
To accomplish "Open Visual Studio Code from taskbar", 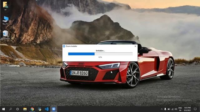I will coord(47,109).
